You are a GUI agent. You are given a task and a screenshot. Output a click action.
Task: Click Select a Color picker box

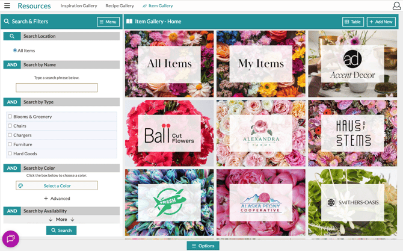click(57, 185)
